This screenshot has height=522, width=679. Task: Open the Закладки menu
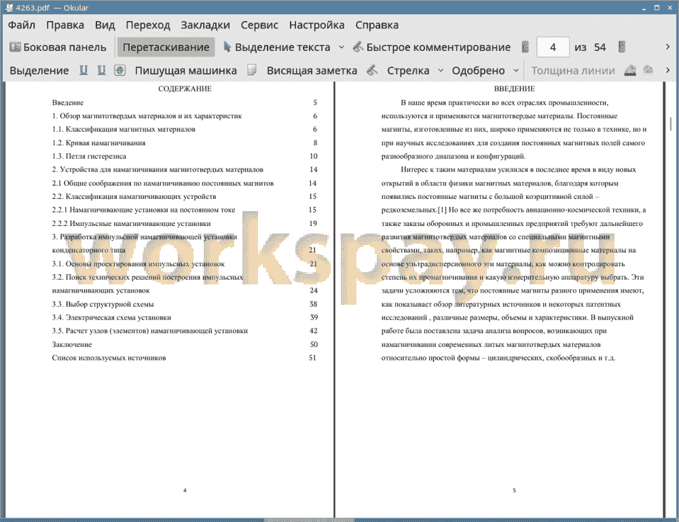point(205,25)
